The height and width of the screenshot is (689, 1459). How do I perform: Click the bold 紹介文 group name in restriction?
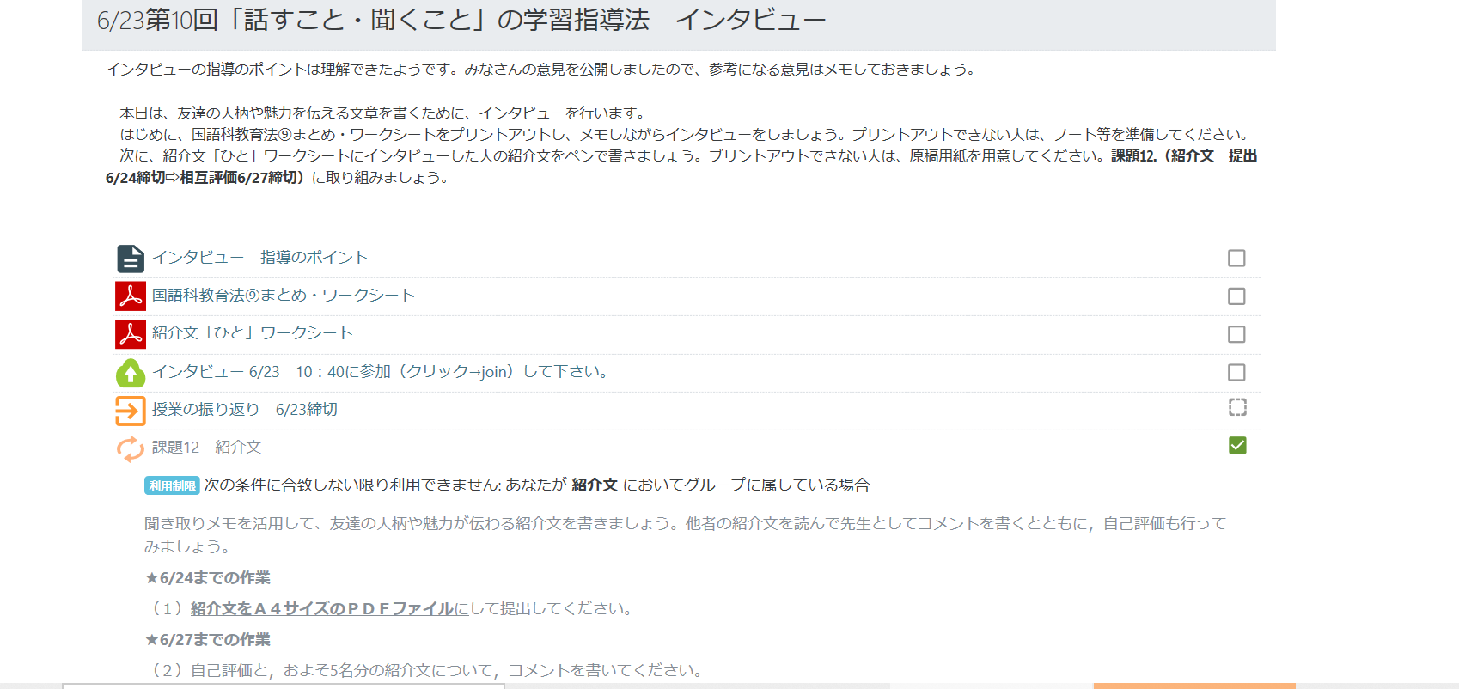[x=595, y=485]
